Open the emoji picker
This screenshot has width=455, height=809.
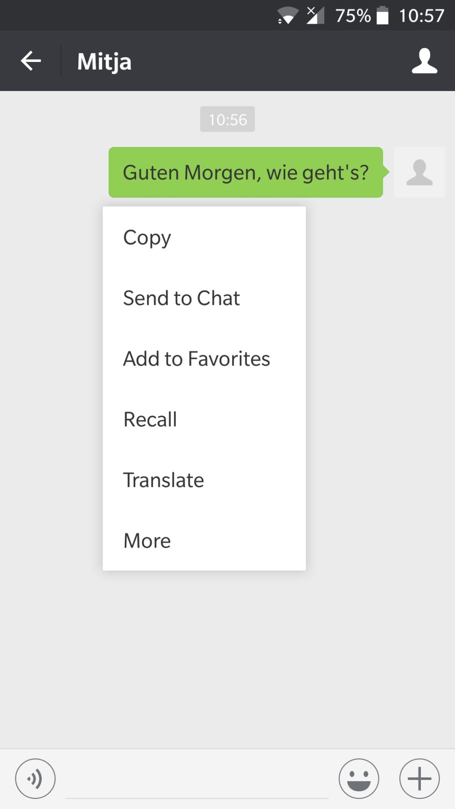pos(359,779)
